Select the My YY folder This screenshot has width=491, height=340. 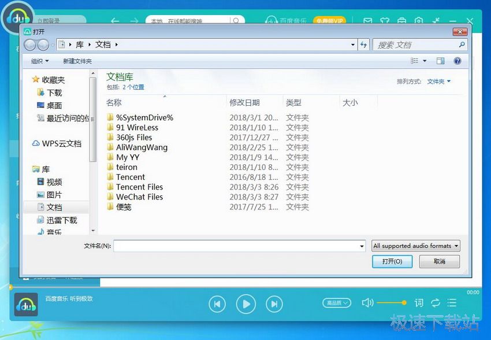[x=123, y=157]
